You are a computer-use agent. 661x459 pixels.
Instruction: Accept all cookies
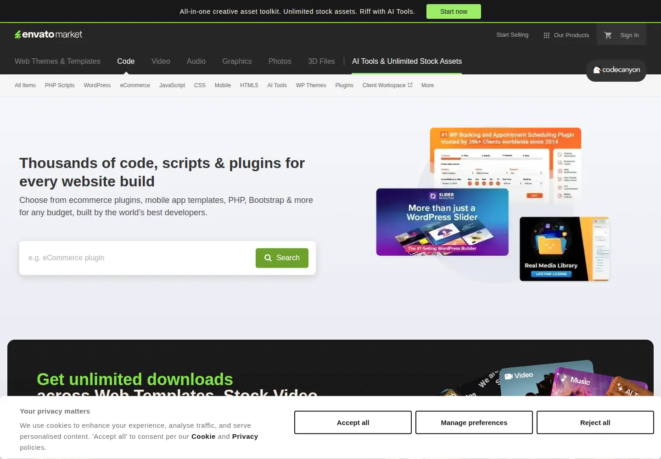(x=353, y=422)
